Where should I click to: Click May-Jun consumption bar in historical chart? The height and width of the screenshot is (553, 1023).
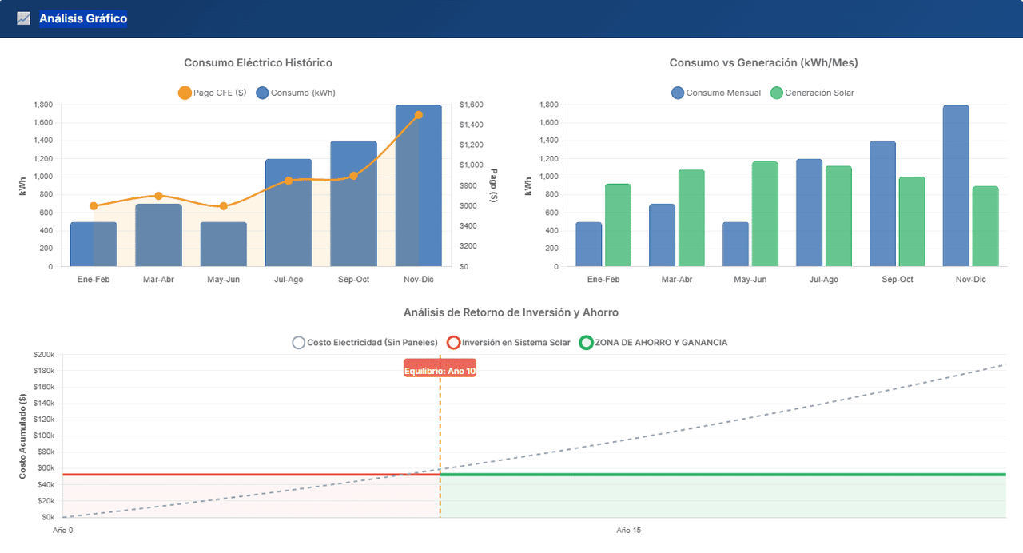(x=224, y=245)
